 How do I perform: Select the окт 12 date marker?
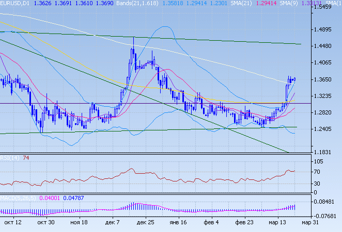pos(12,222)
